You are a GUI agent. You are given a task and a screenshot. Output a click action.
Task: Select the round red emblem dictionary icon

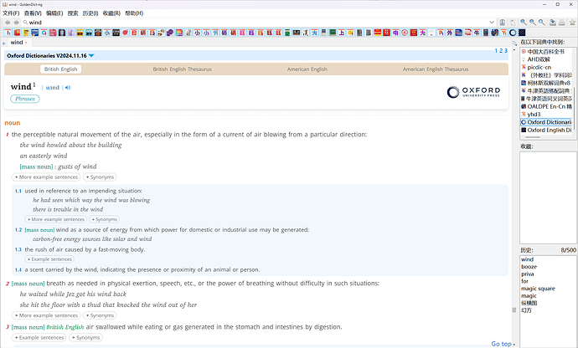coord(405,33)
